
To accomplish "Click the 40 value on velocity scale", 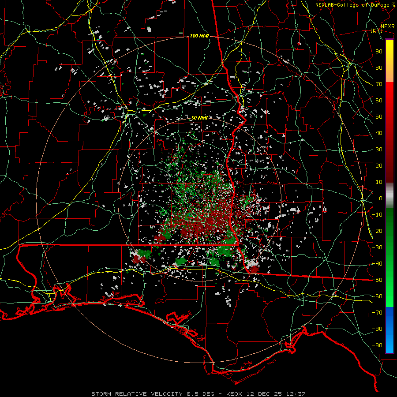I will click(x=379, y=133).
